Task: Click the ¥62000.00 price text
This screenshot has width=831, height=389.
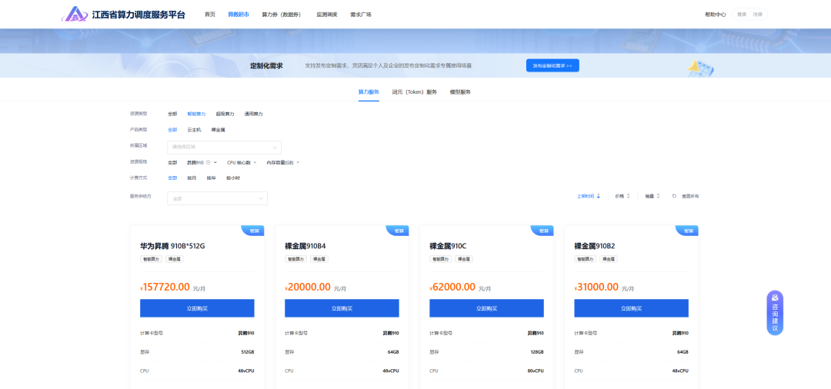Action: pos(452,288)
